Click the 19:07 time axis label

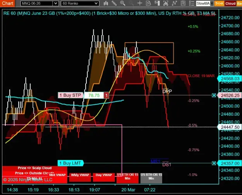[x=94, y=190]
